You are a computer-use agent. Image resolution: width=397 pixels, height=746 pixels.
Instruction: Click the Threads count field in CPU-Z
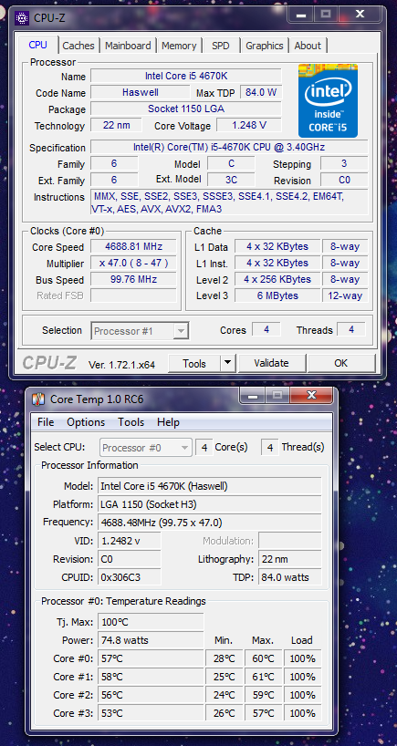(x=350, y=330)
